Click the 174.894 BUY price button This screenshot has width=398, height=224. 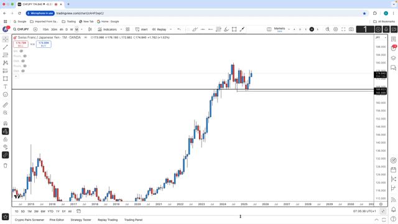pyautogui.click(x=44, y=44)
